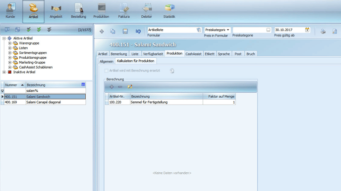This screenshot has height=191, width=341.
Task: Expand the CashAssist Schablonen node
Action: tap(10, 67)
